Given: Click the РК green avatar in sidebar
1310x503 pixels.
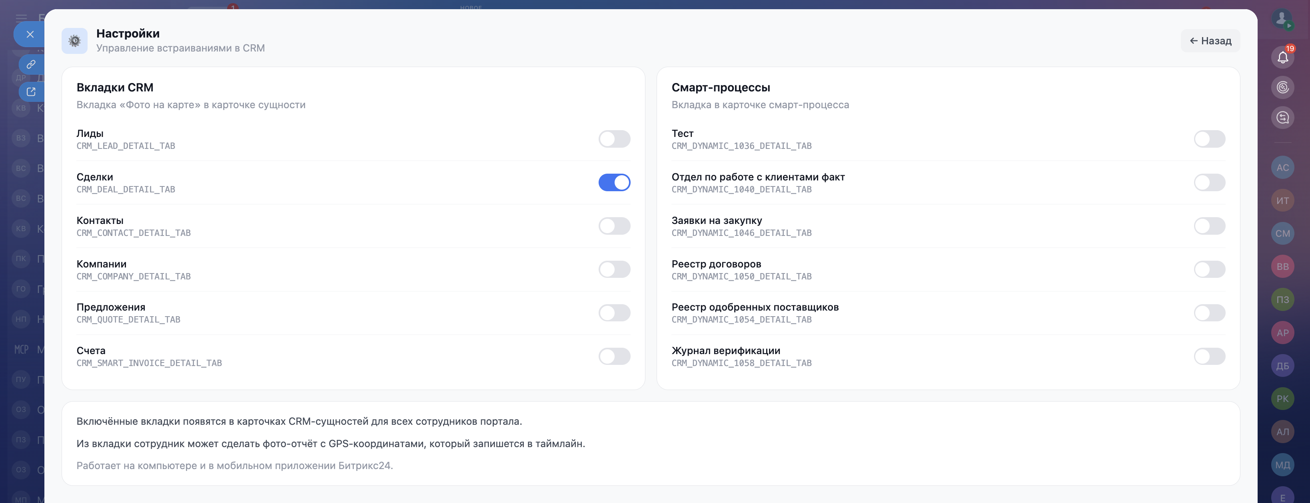Looking at the screenshot, I should [1282, 399].
